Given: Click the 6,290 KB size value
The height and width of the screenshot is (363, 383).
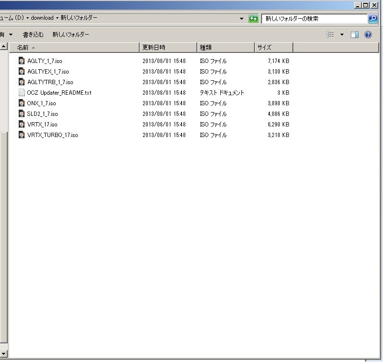Looking at the screenshot, I should pyautogui.click(x=278, y=124).
